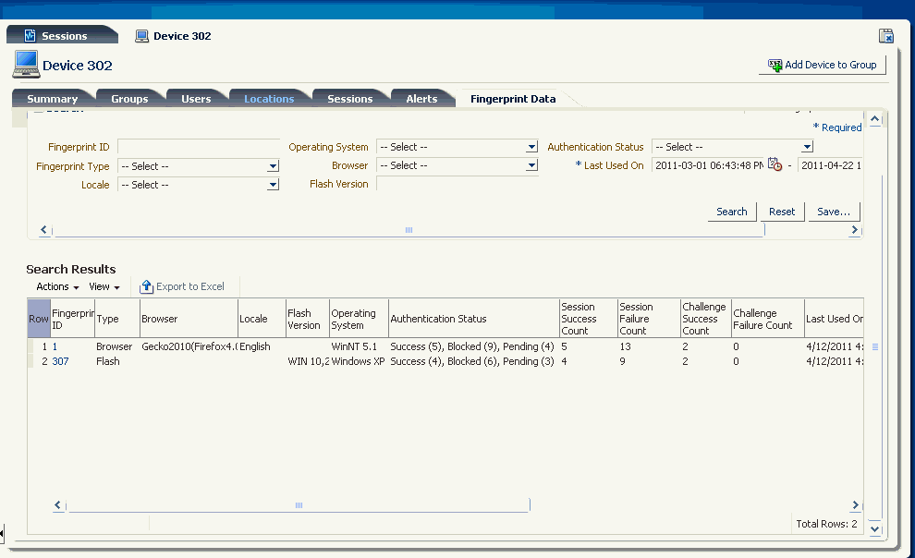Close the tab using the top-right close icon

885,36
